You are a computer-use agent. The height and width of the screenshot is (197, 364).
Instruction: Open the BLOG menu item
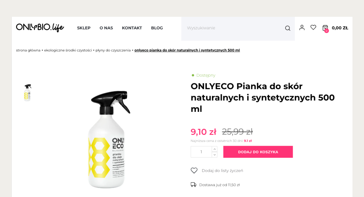click(157, 28)
